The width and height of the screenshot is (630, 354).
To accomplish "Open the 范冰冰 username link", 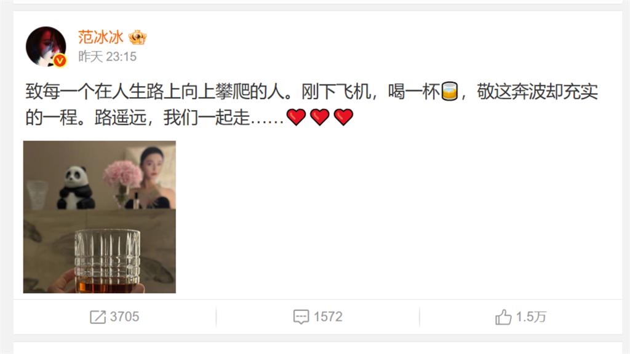I will [100, 37].
